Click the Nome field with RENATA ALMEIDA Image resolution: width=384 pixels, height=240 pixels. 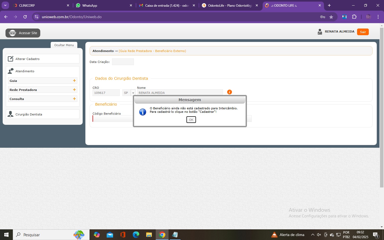pyautogui.click(x=180, y=93)
